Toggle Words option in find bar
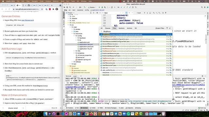Image resolution: width=209 pixels, height=117 pixels. click(129, 13)
